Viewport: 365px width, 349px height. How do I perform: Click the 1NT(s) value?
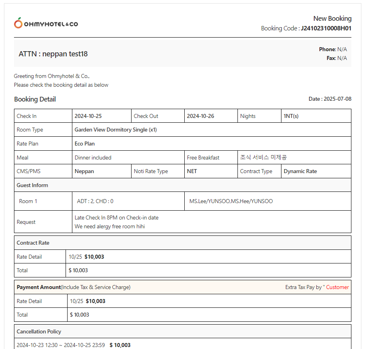tap(291, 116)
